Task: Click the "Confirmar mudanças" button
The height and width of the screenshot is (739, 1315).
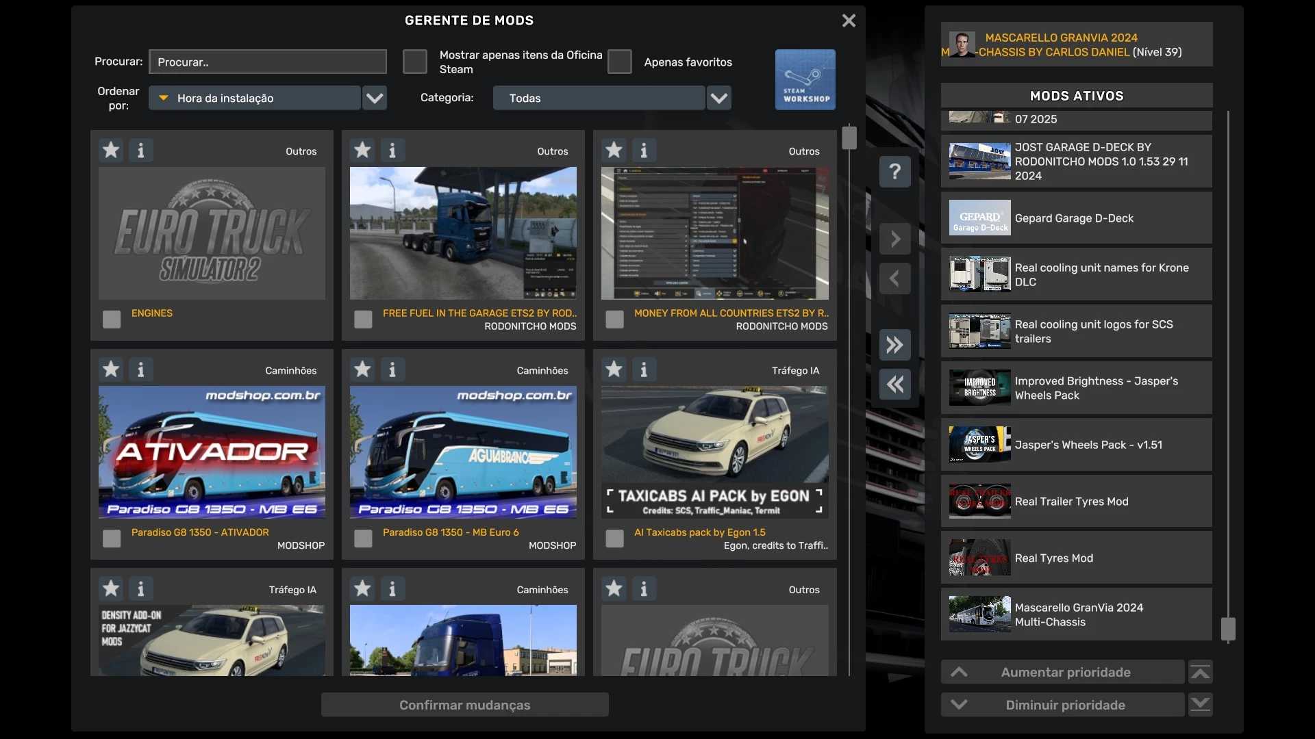Action: coord(464,705)
